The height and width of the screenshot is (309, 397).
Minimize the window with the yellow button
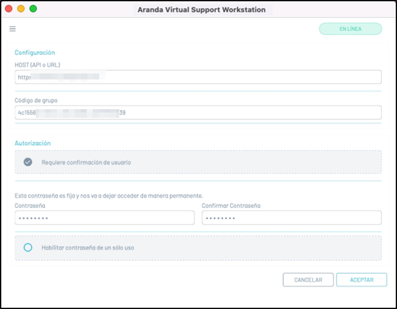click(x=21, y=9)
